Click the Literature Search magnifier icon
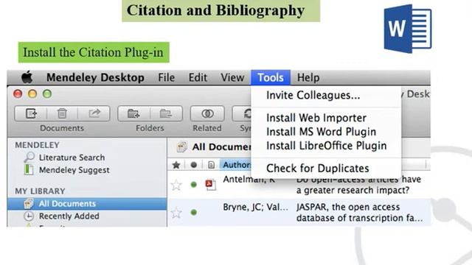This screenshot has height=265, width=472. pyautogui.click(x=29, y=157)
